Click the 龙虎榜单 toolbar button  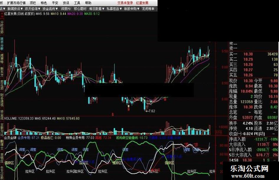click(148, 9)
